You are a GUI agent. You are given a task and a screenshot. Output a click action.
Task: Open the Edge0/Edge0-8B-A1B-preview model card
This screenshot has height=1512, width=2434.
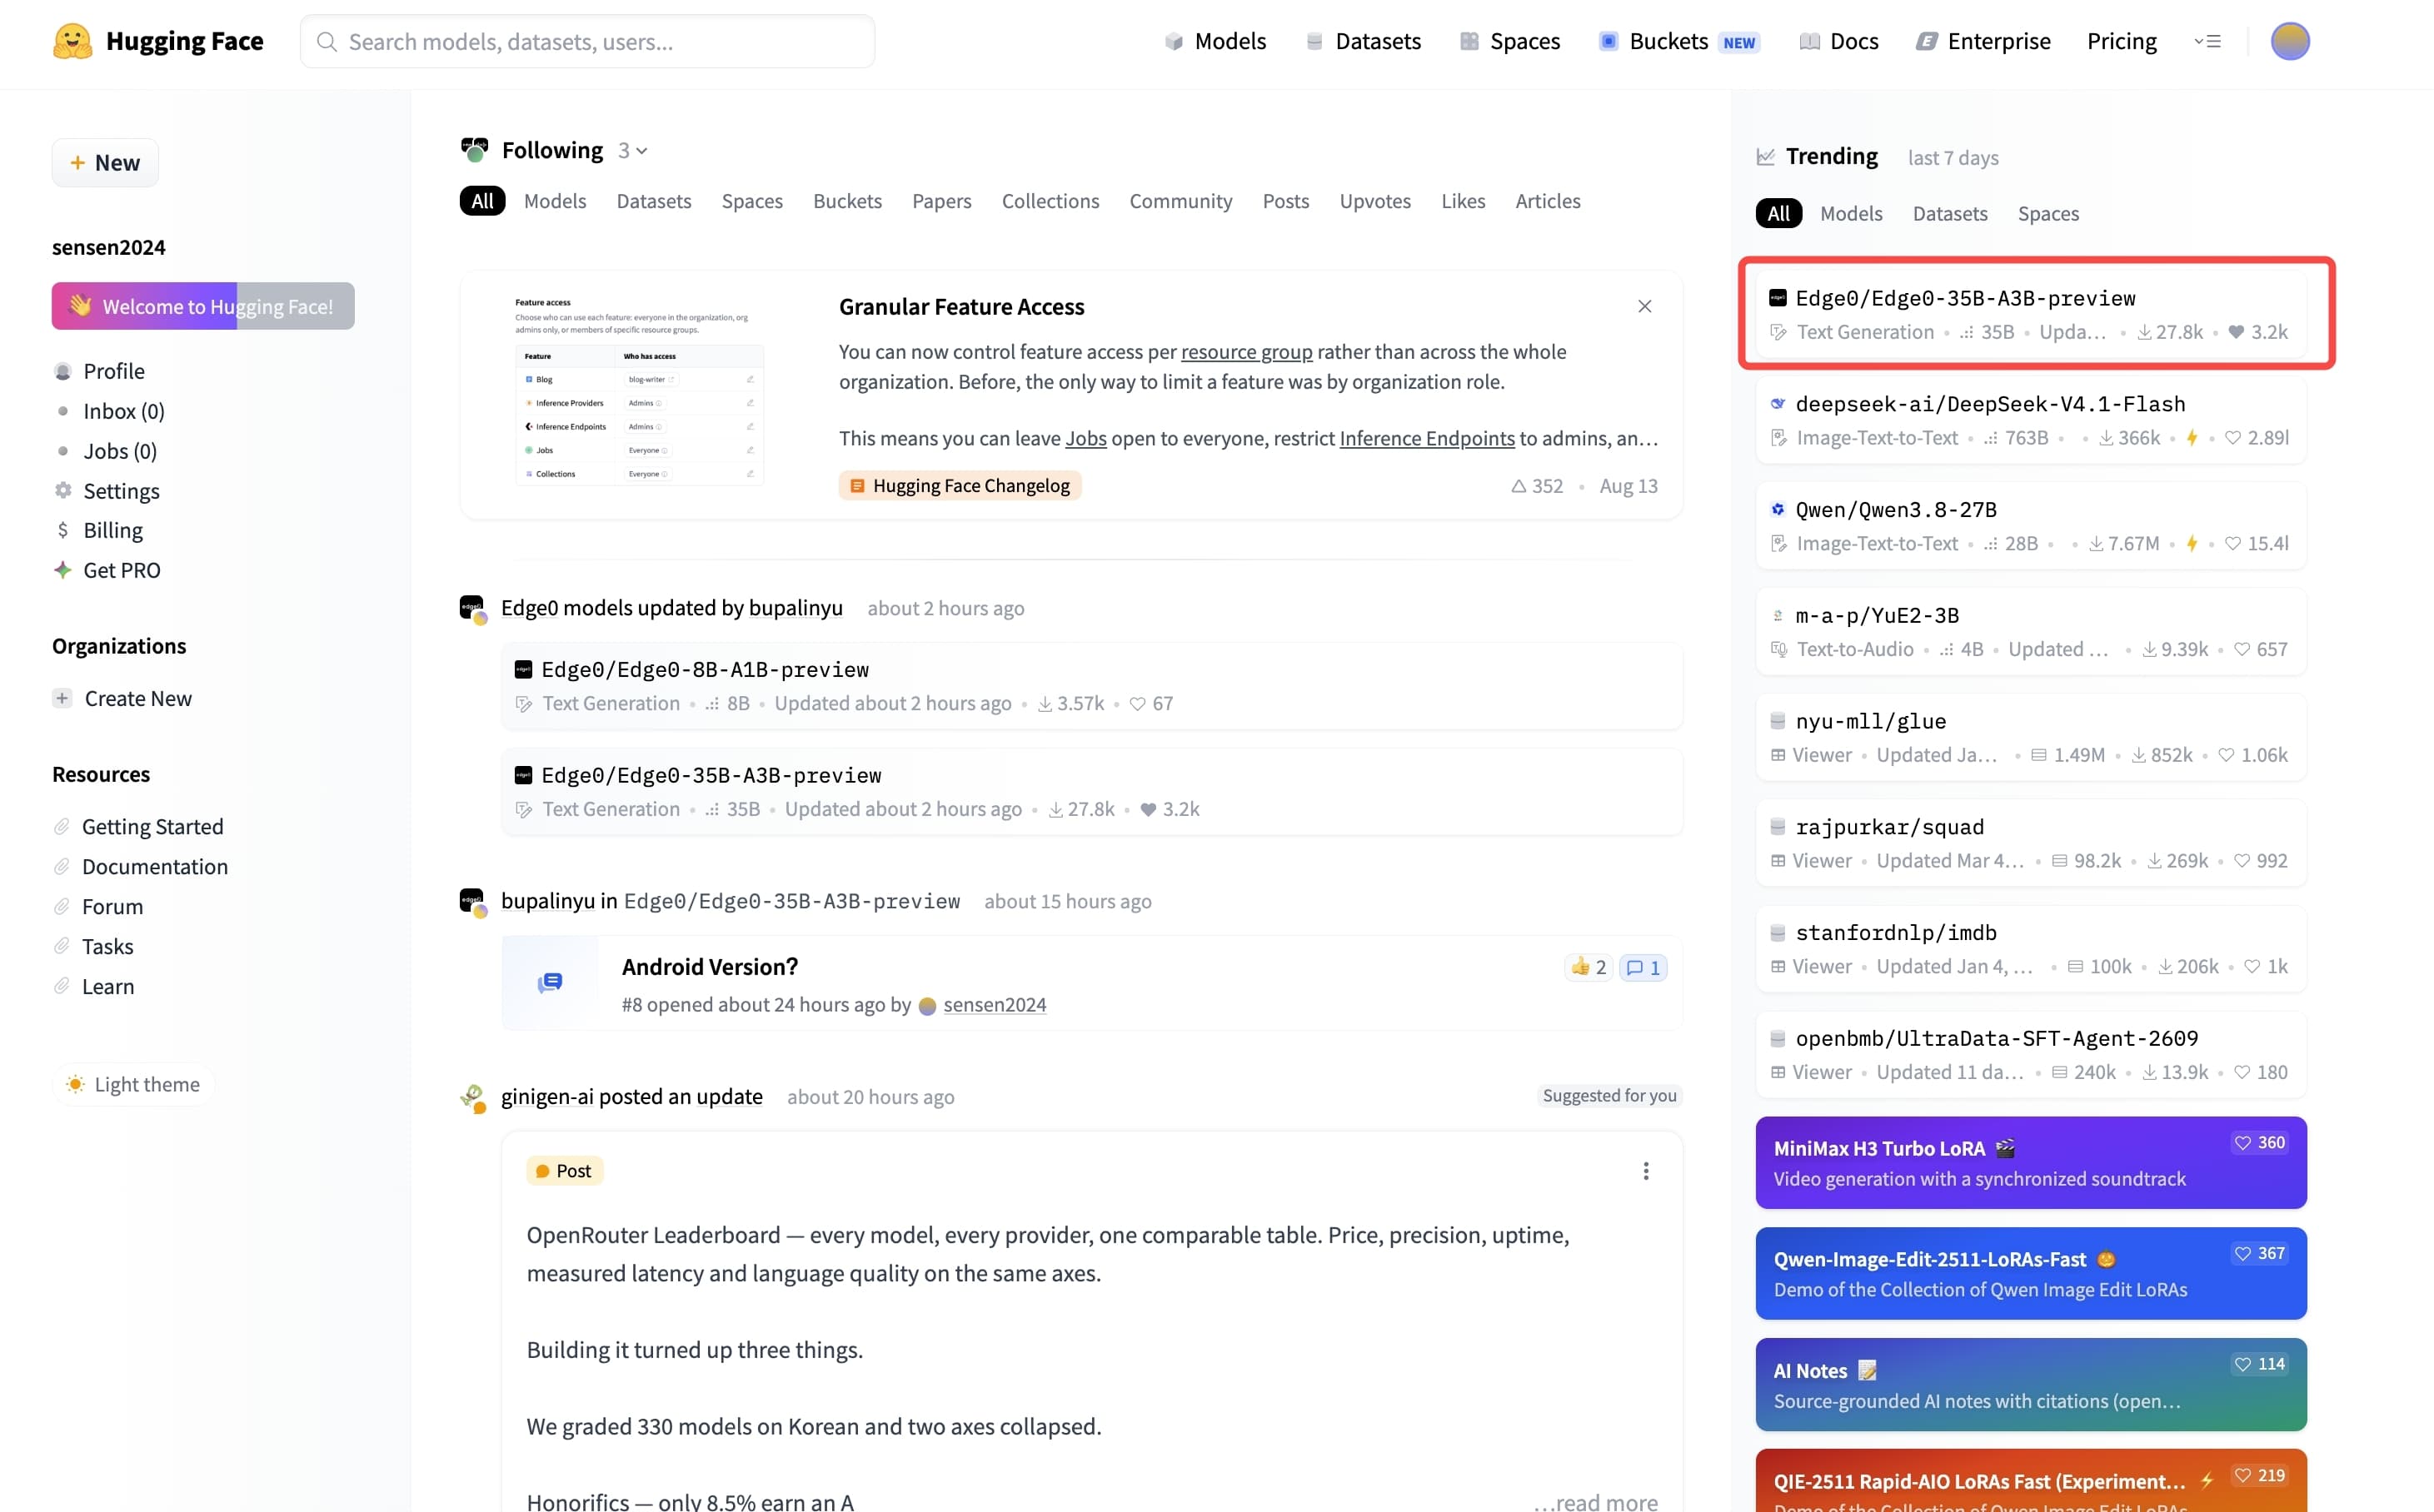(1091, 686)
